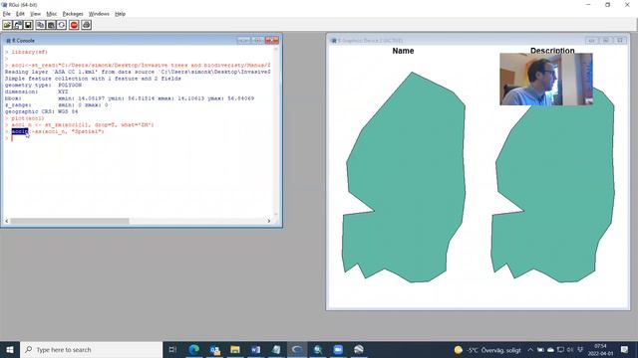The image size is (638, 358).
Task: Click the 'Type here to search' box
Action: (x=92, y=349)
